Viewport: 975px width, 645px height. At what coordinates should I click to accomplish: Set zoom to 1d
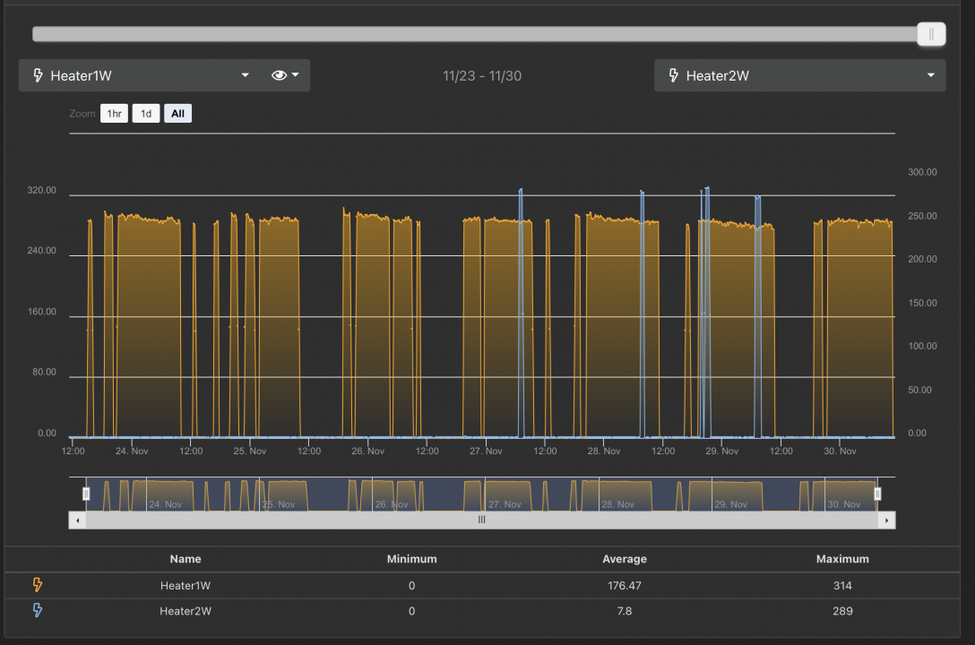coord(146,114)
